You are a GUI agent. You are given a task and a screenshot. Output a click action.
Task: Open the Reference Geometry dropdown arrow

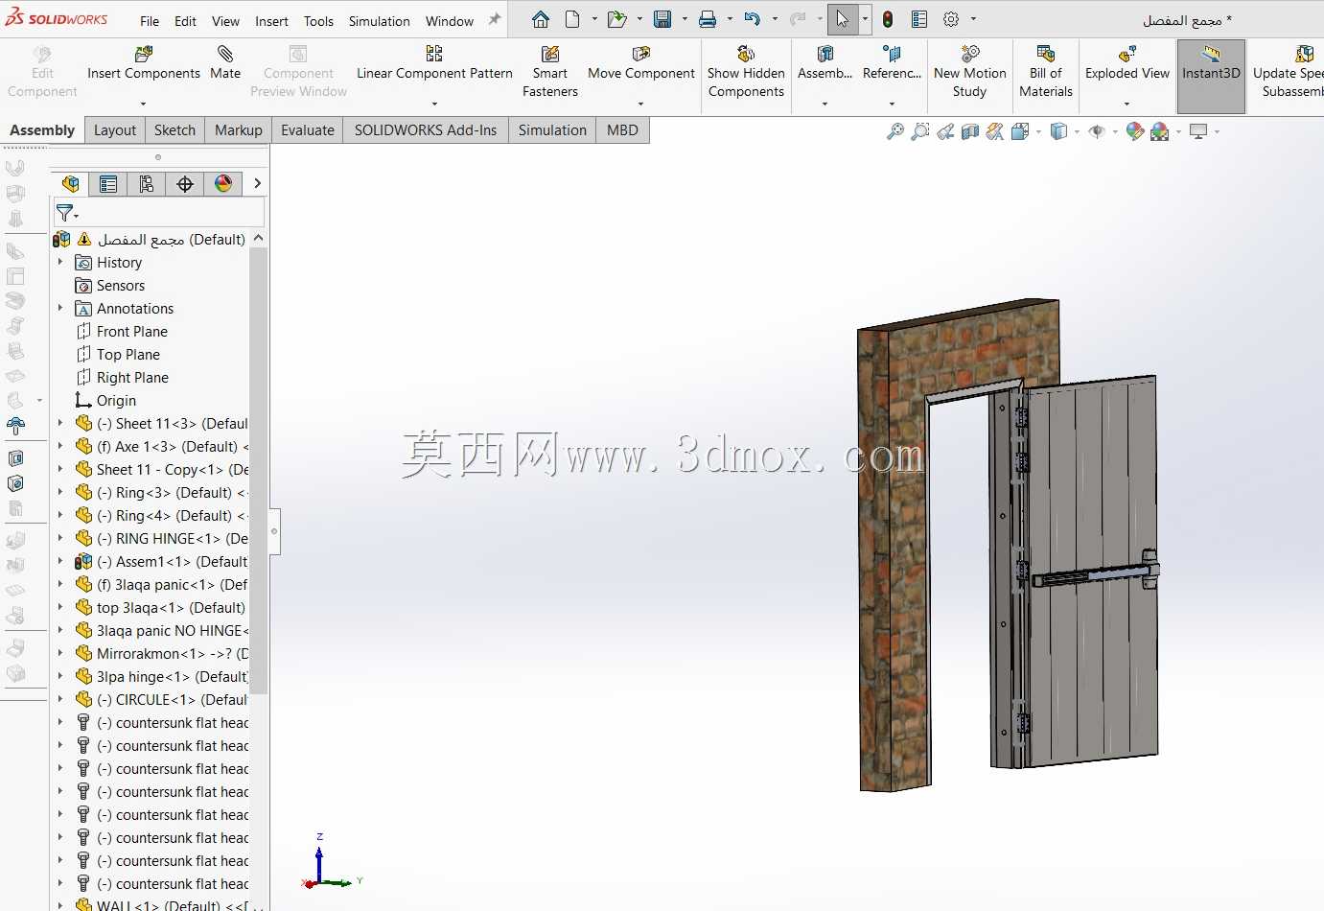(x=892, y=104)
